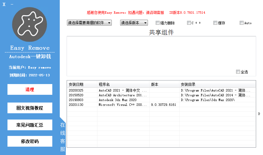Click path D:\Program Files\3ds Max 2020\

[x=208, y=100]
